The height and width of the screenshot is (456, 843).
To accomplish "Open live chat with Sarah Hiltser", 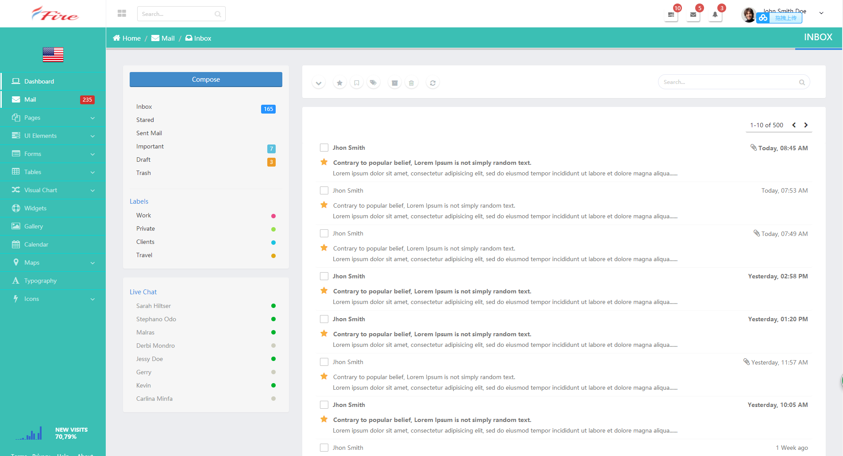I will pyautogui.click(x=206, y=306).
